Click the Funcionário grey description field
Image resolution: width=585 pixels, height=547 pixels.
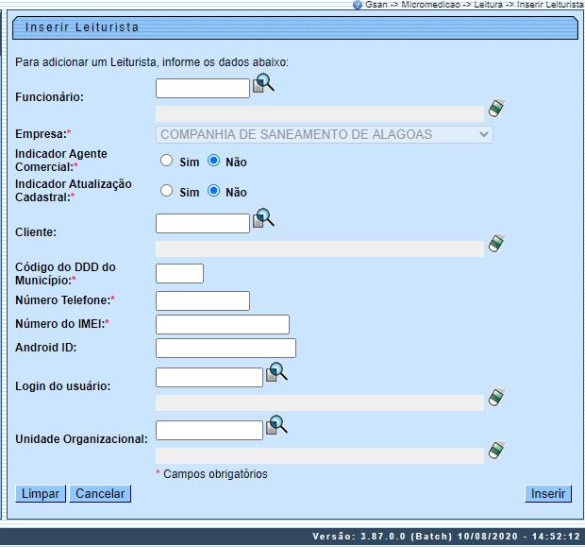[x=320, y=114]
